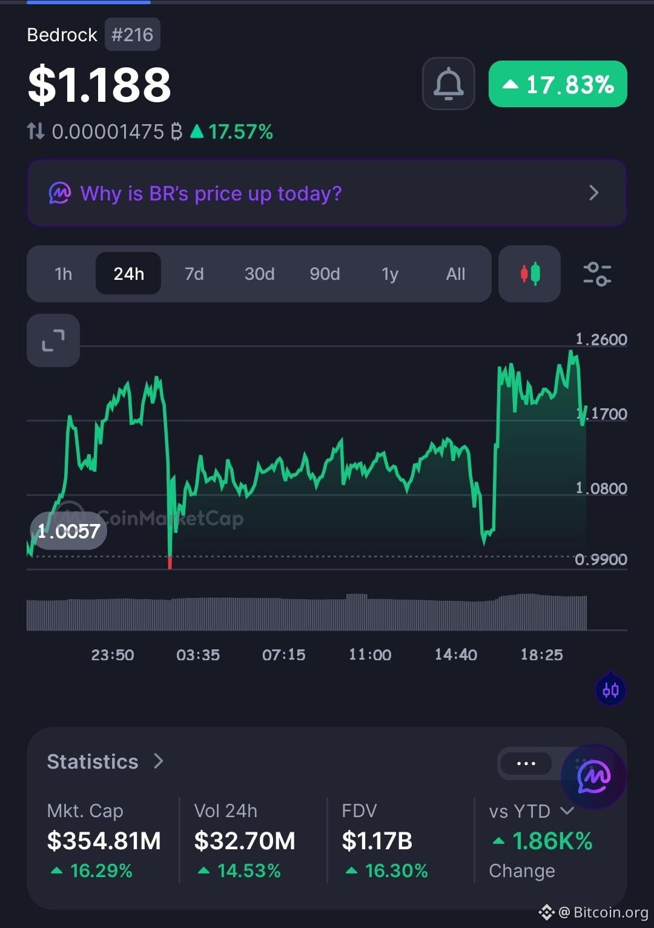Open chart settings sliders icon

tap(596, 274)
